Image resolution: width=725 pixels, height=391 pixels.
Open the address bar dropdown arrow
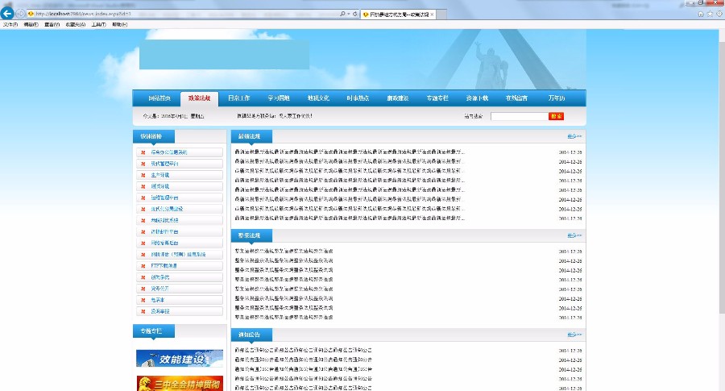pyautogui.click(x=349, y=14)
